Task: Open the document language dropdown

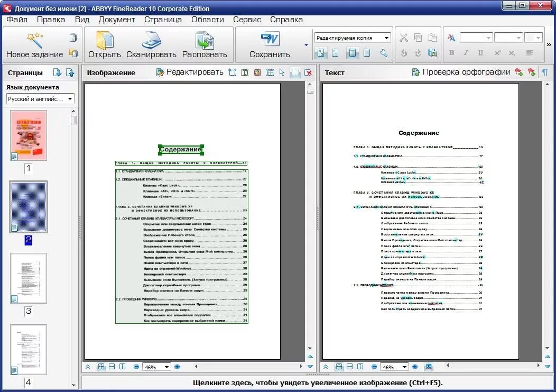Action: 40,99
